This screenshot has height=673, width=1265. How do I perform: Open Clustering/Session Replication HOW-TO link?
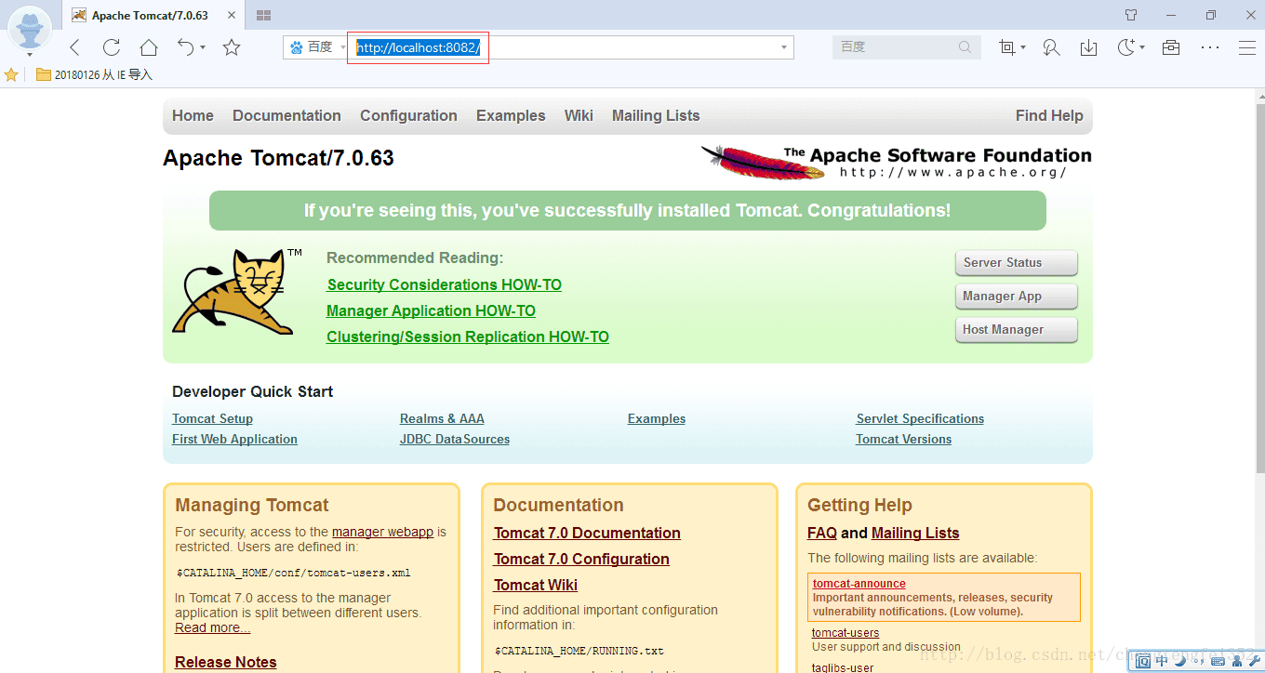[x=468, y=336]
